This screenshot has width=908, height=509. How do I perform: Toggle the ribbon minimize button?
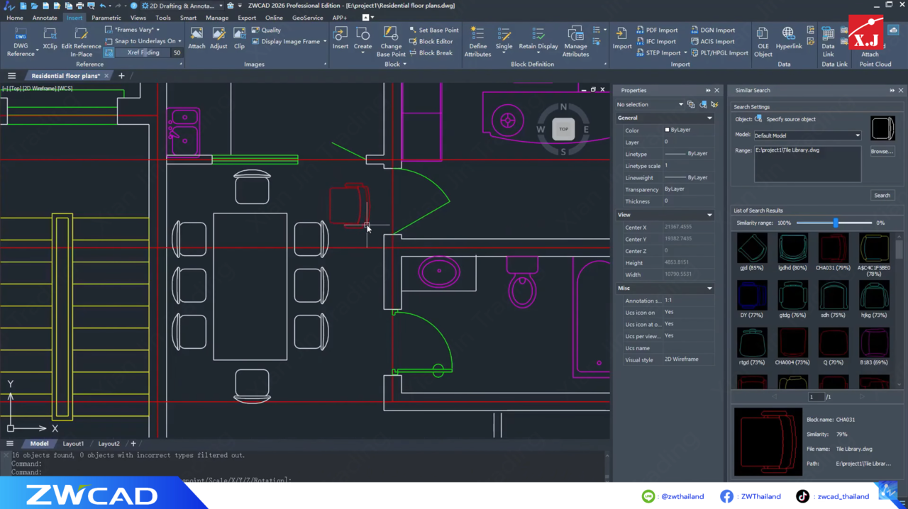click(x=367, y=18)
